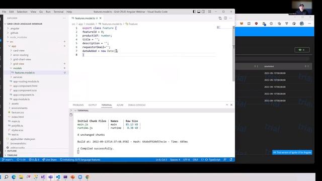The width and height of the screenshot is (322, 181).
Task: Close the features.model.ts editor tab
Action: pos(101,18)
